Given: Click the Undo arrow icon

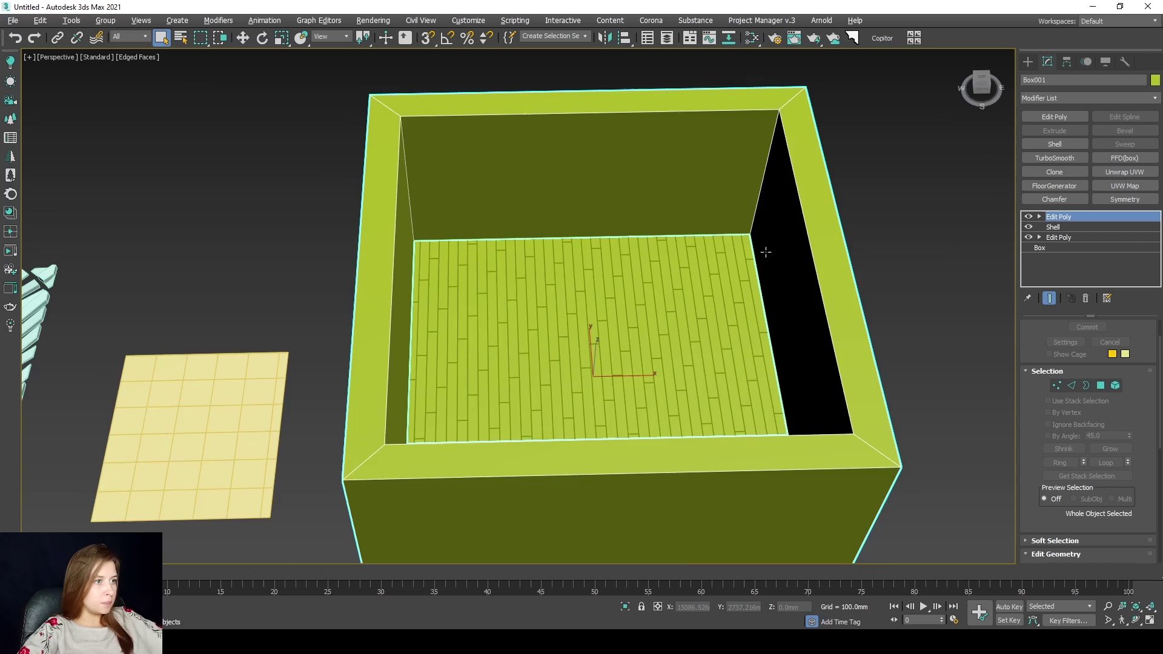Looking at the screenshot, I should coord(15,38).
